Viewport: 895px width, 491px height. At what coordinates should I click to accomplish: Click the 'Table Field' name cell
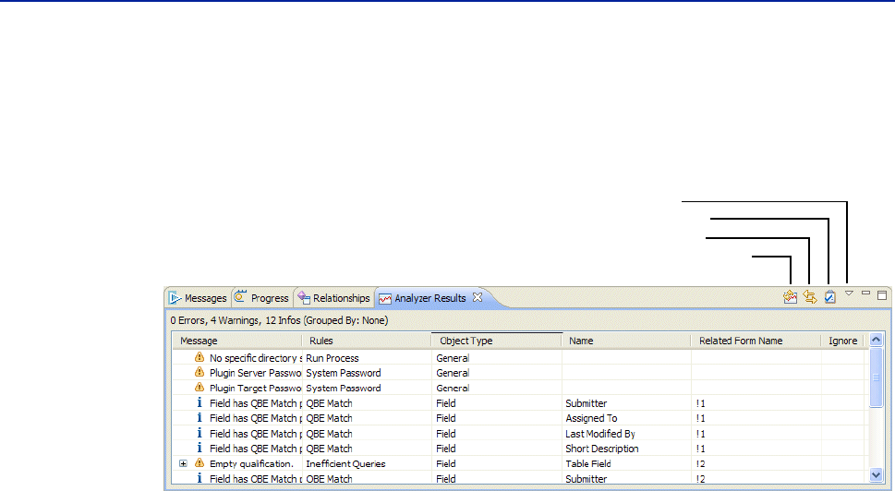pyautogui.click(x=588, y=463)
